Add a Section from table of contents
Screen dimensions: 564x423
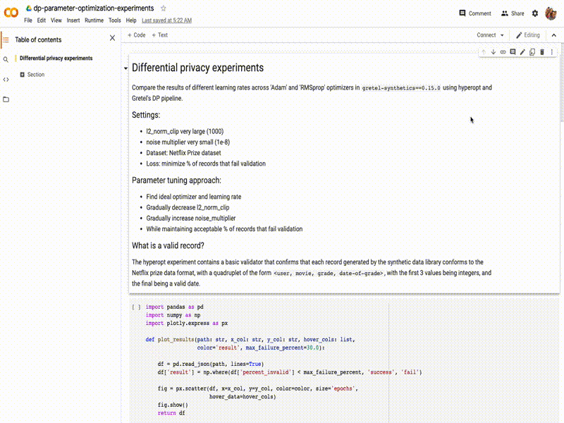(x=32, y=75)
